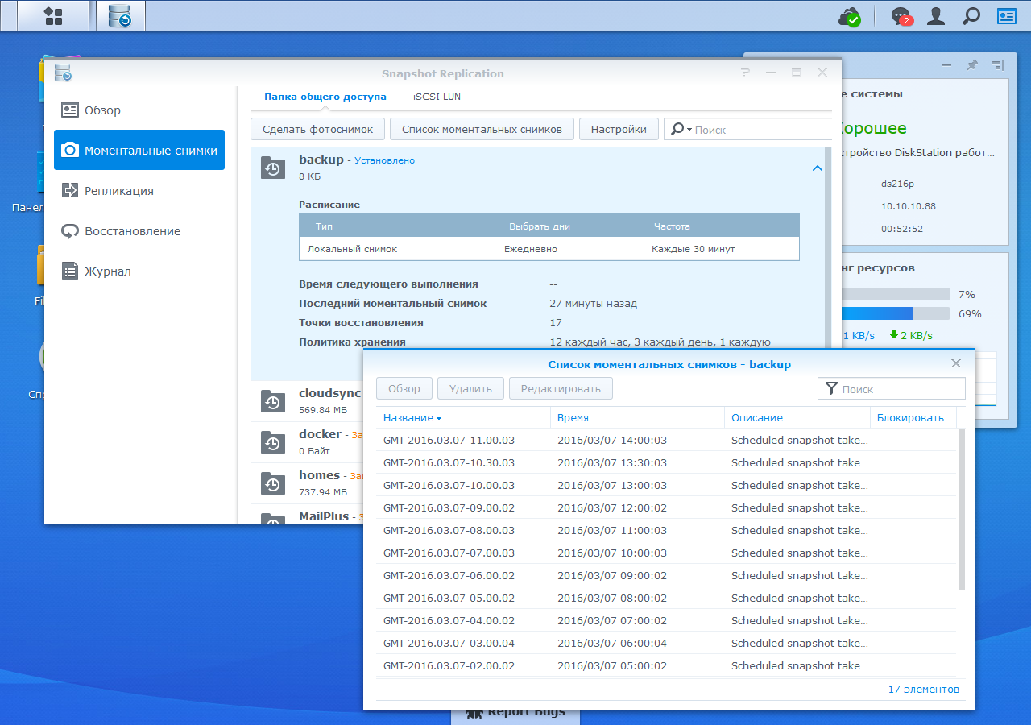
Task: Select Моментальные снимки in the sidebar
Action: tap(139, 150)
